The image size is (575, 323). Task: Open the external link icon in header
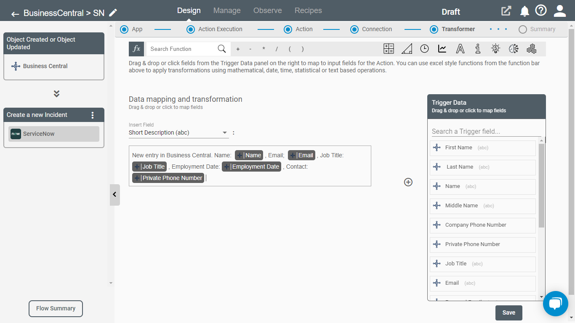(x=506, y=11)
